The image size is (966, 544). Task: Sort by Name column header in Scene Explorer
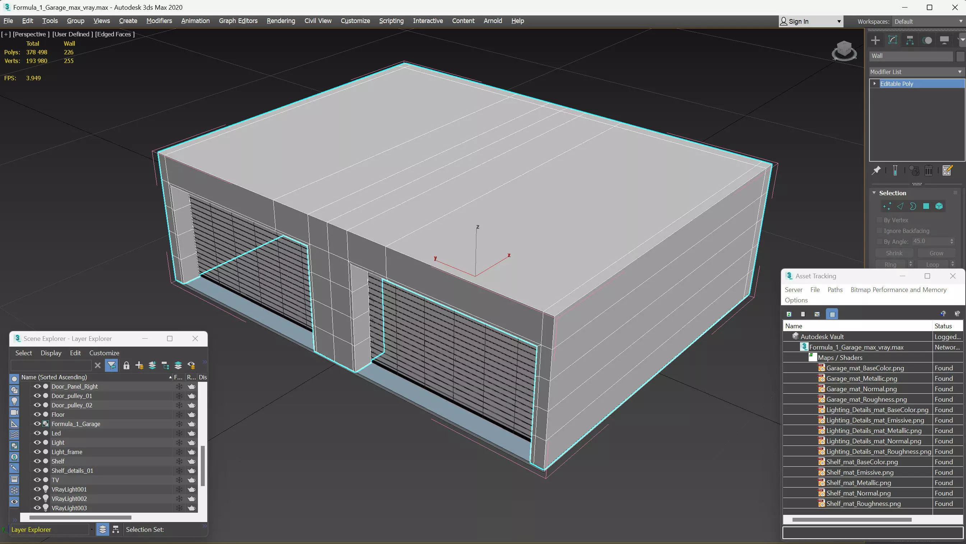[x=96, y=377]
